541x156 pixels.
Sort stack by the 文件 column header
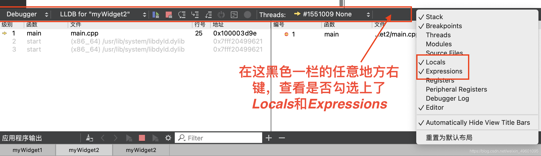(76, 25)
